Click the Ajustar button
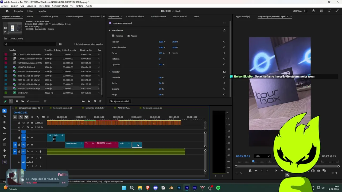This screenshot has width=342, height=192. click(132, 36)
